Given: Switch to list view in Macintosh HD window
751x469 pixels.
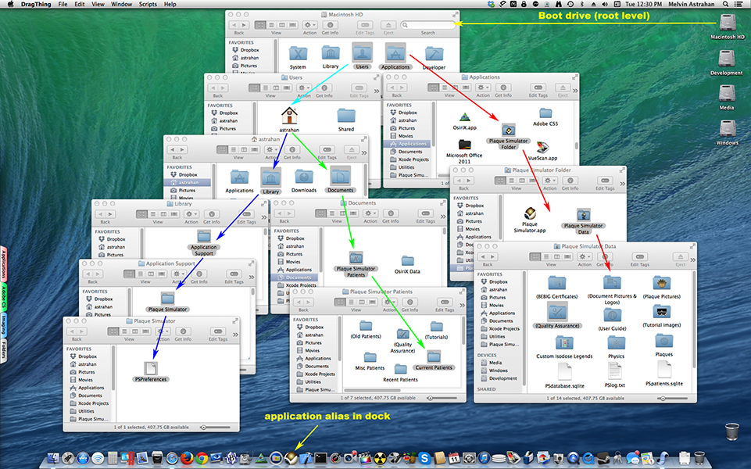Looking at the screenshot, I should point(271,25).
